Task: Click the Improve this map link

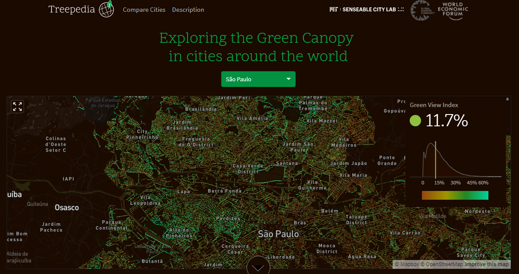Action: [487, 264]
